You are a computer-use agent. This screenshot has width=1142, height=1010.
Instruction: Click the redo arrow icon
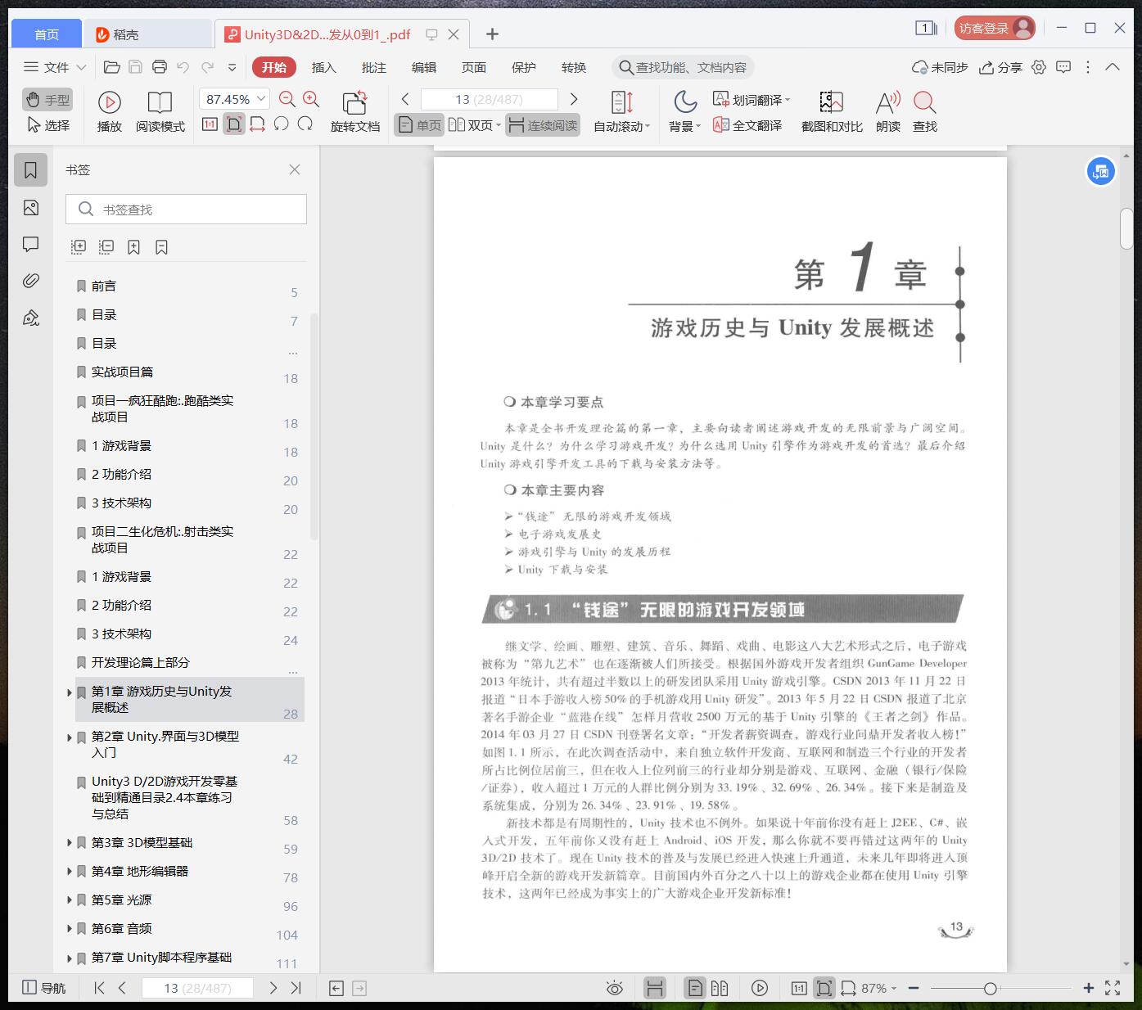pyautogui.click(x=208, y=67)
